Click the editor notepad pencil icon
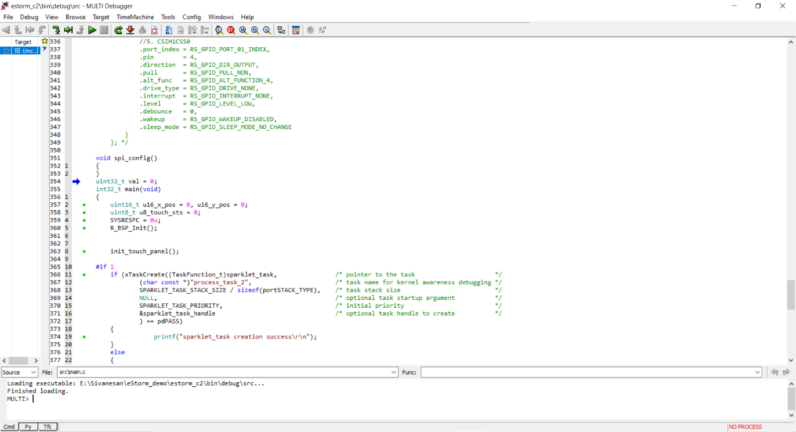This screenshot has width=796, height=432. pos(296,30)
